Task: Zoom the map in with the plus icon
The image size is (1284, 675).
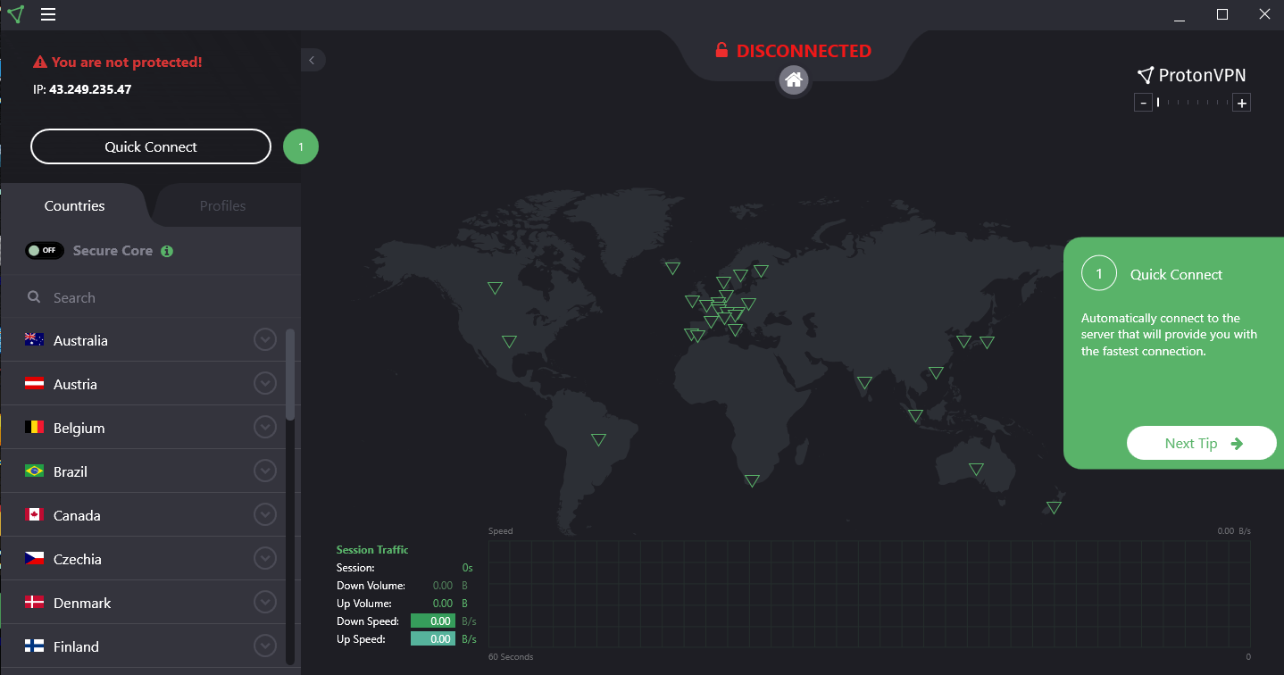Action: (x=1241, y=102)
